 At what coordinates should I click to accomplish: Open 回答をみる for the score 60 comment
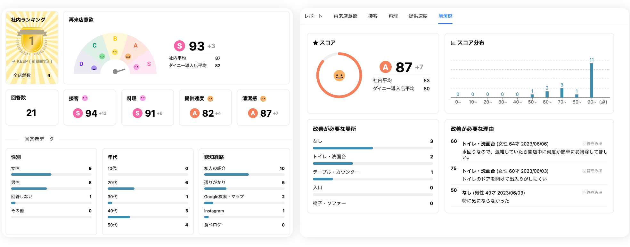click(x=592, y=144)
